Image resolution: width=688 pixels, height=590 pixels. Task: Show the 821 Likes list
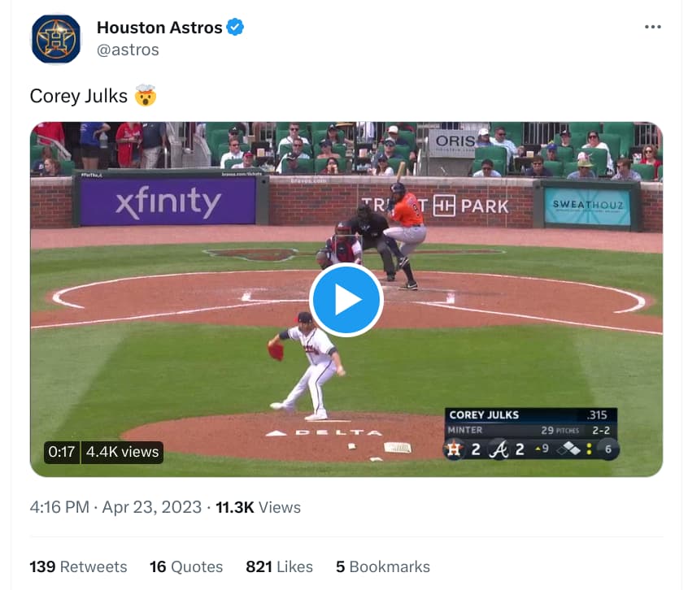pyautogui.click(x=279, y=566)
